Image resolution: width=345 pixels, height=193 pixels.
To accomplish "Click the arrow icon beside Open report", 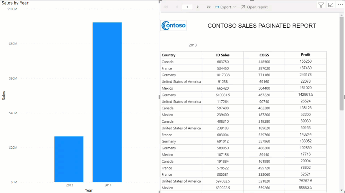I will [243, 7].
